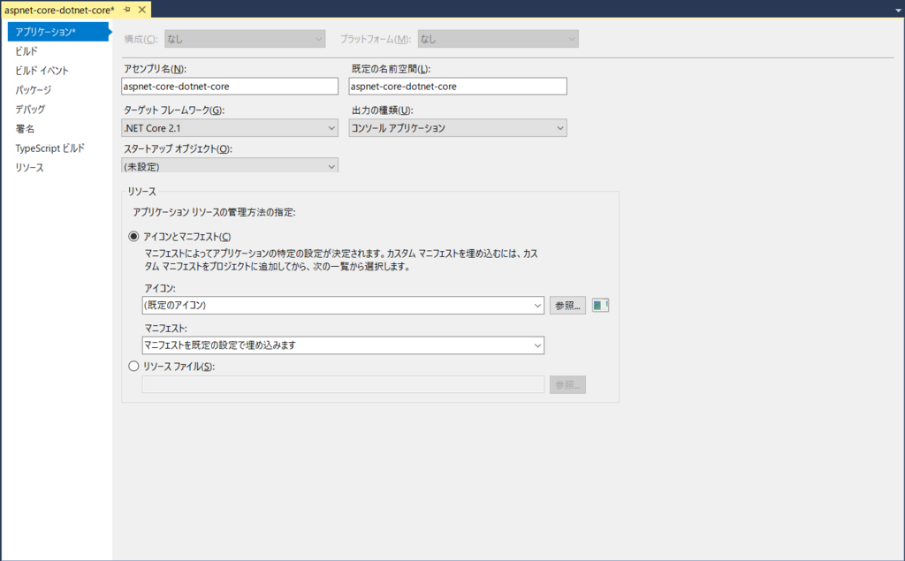Viewport: 905px width, 561px height.
Task: Open the 出力の種類 dropdown
Action: 458,128
